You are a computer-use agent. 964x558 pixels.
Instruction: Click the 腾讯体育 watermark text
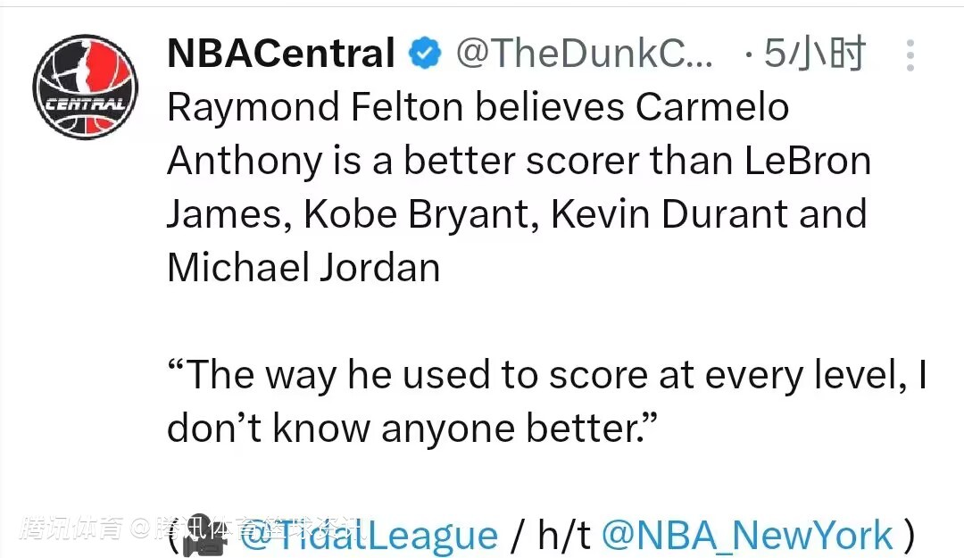coord(70,529)
